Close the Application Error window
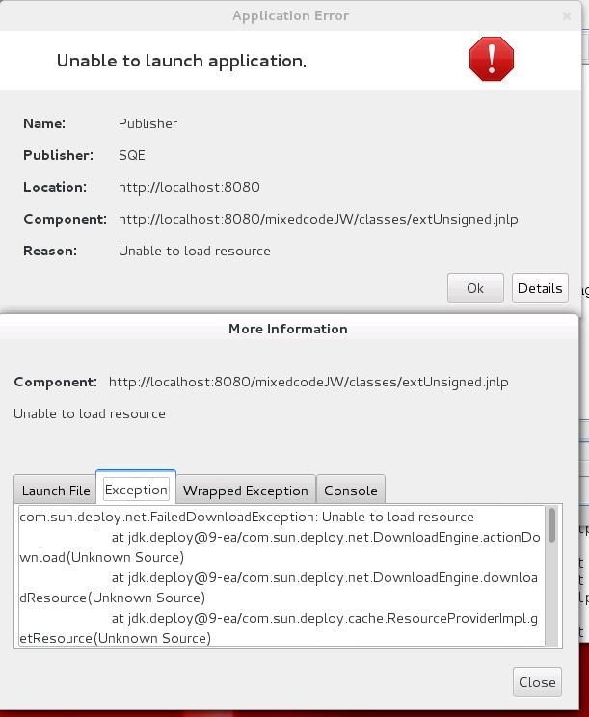 tap(566, 15)
